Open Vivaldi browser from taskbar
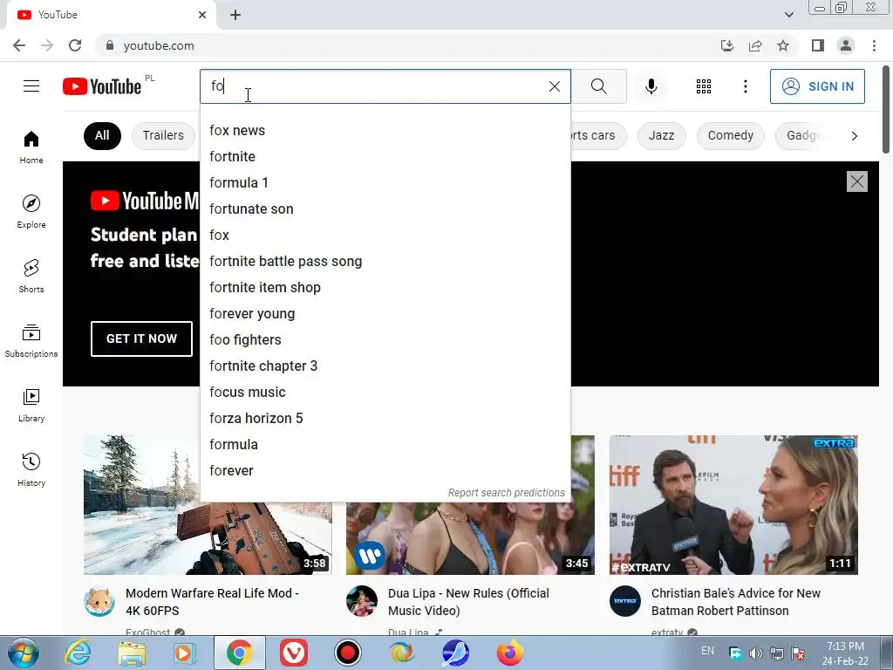Image resolution: width=893 pixels, height=670 pixels. 294,653
